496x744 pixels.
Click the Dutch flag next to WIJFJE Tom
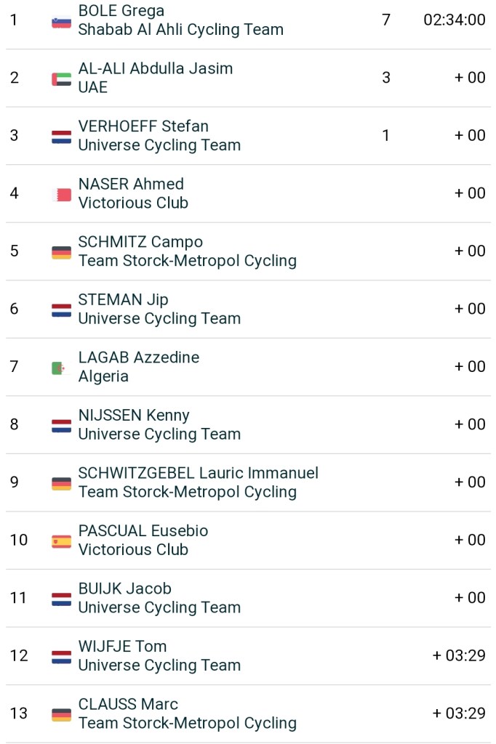(61, 657)
